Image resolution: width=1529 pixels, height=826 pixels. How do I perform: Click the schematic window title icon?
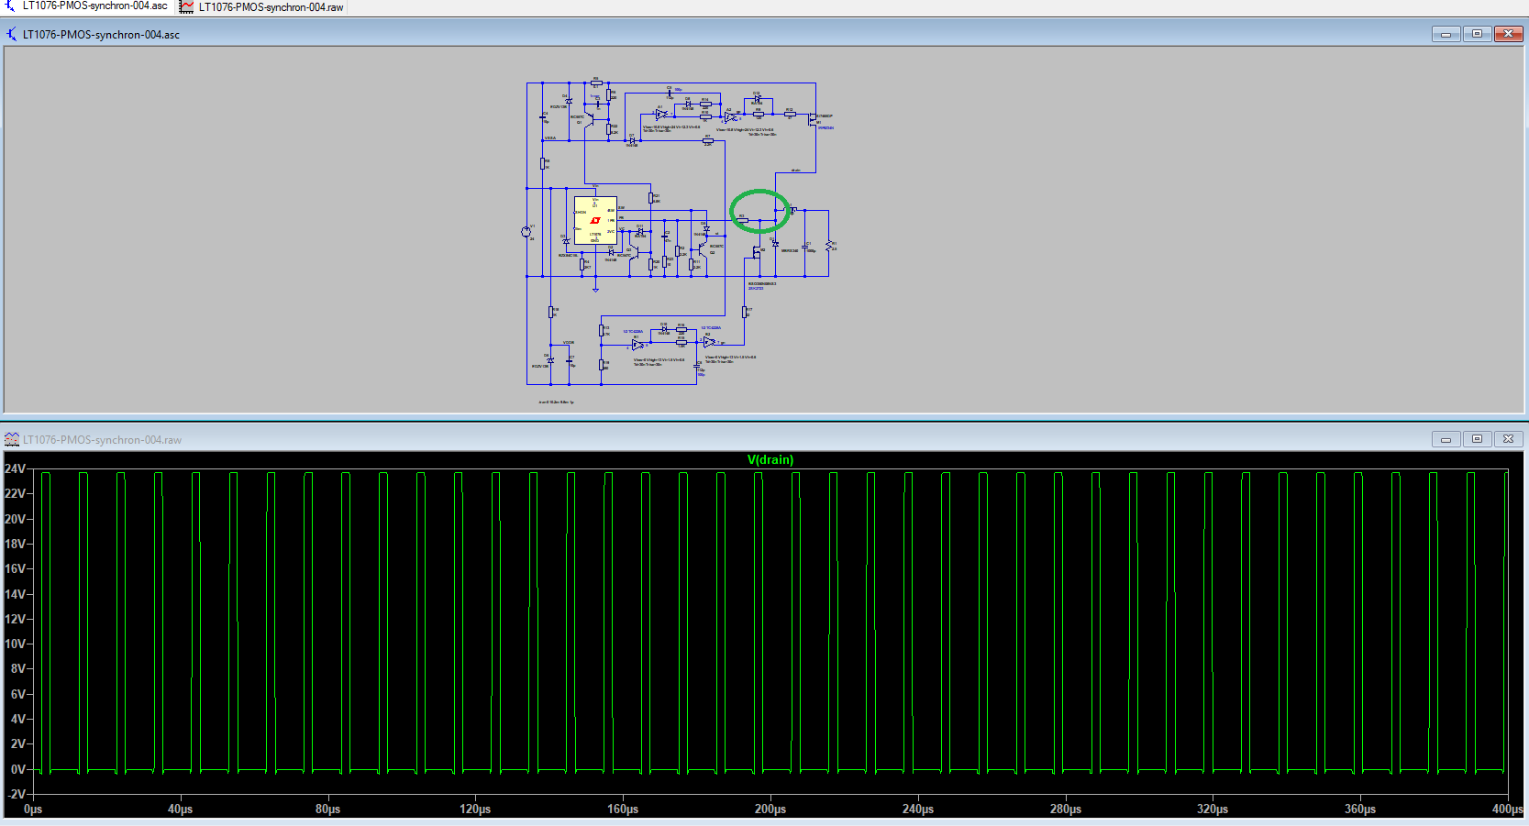pos(11,34)
